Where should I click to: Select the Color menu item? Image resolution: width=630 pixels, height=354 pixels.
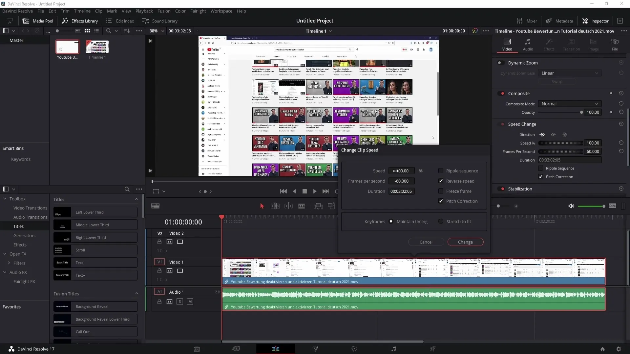point(180,11)
